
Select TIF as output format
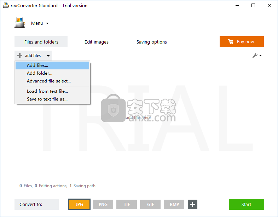click(x=127, y=204)
